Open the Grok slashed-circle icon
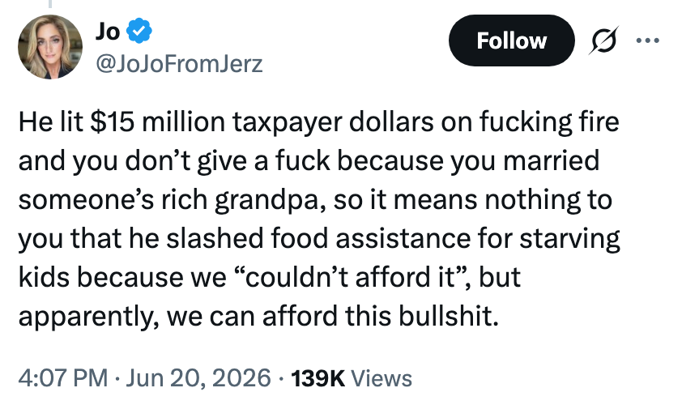Viewport: 682px width, 405px height. 604,40
